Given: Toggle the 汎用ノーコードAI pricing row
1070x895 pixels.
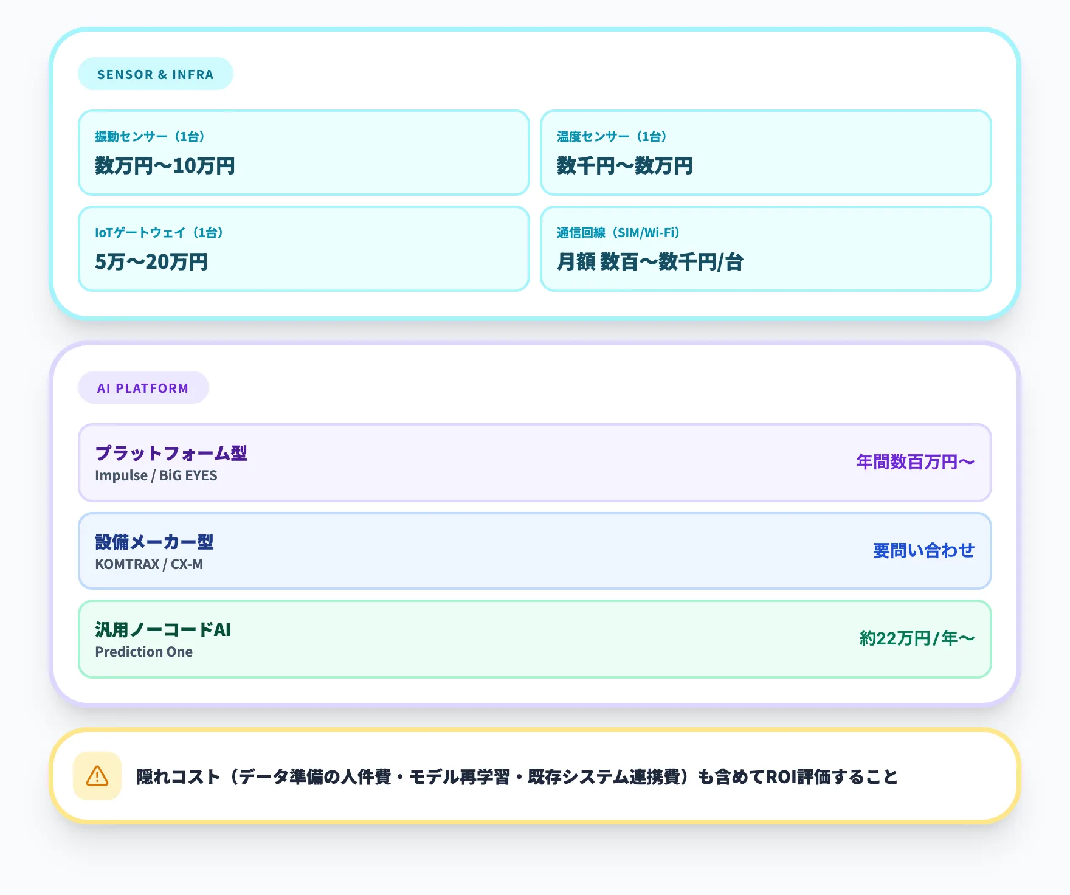Looking at the screenshot, I should (535, 639).
